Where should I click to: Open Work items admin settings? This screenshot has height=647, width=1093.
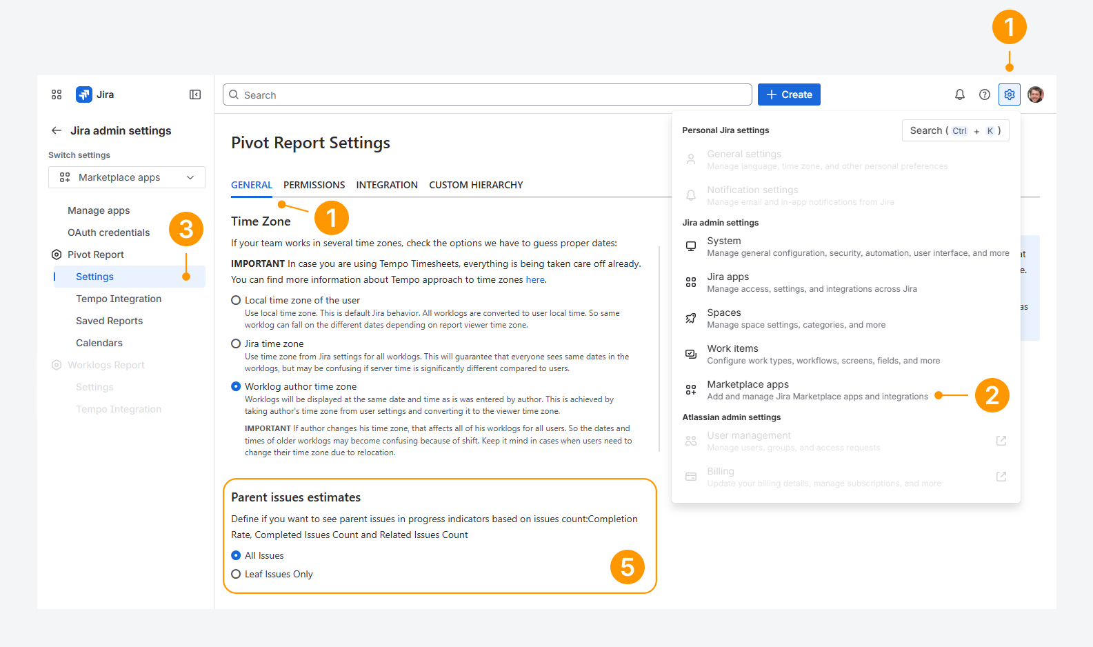point(846,354)
